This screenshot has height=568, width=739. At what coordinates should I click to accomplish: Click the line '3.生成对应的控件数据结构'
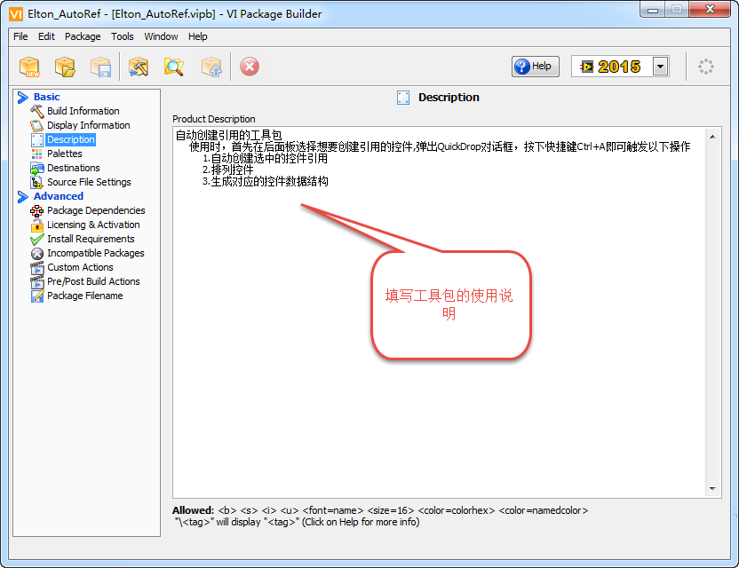click(265, 181)
